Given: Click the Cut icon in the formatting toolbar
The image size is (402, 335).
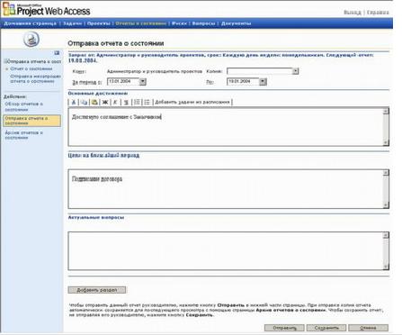Looking at the screenshot, I should pyautogui.click(x=74, y=103).
